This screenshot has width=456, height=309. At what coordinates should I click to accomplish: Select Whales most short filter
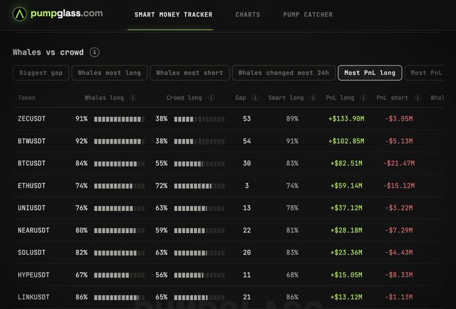[x=189, y=73]
